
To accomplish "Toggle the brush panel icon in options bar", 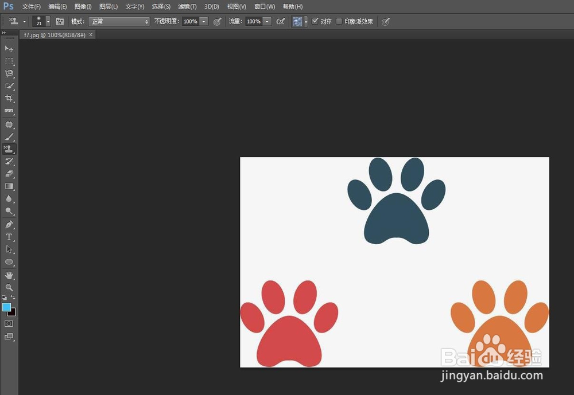I will [60, 22].
